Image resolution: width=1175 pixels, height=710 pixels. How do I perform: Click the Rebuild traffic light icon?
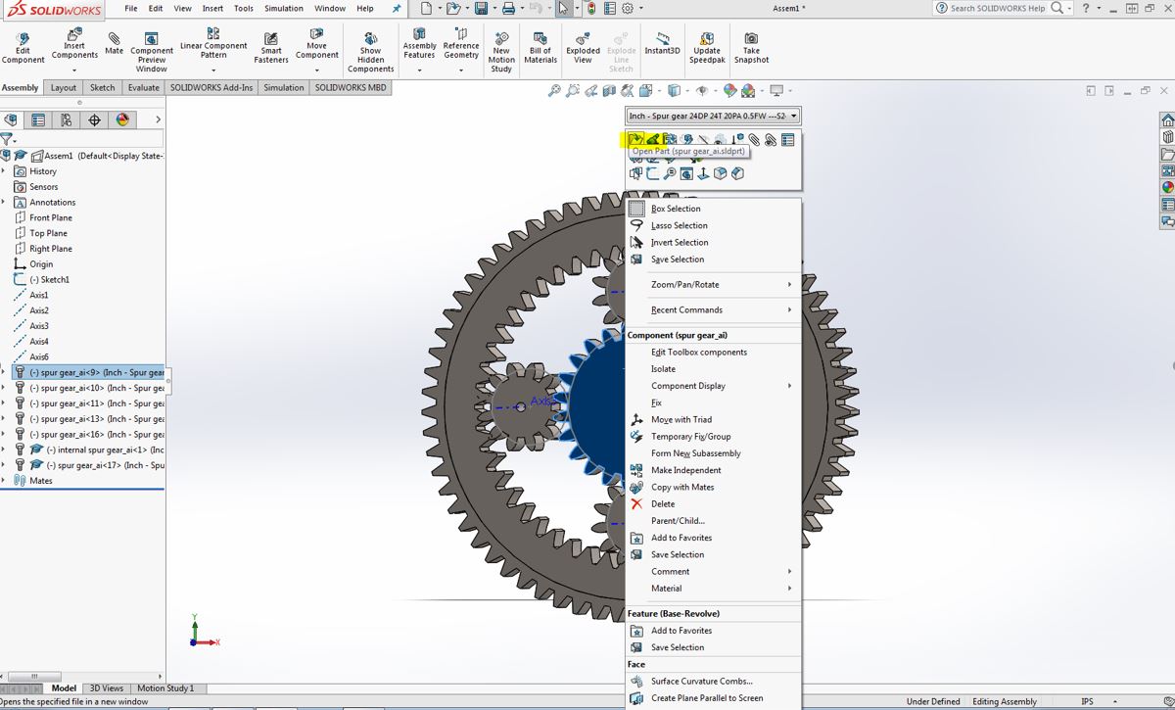[x=592, y=8]
